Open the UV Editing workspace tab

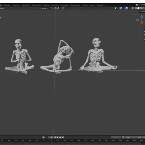point(26,5)
